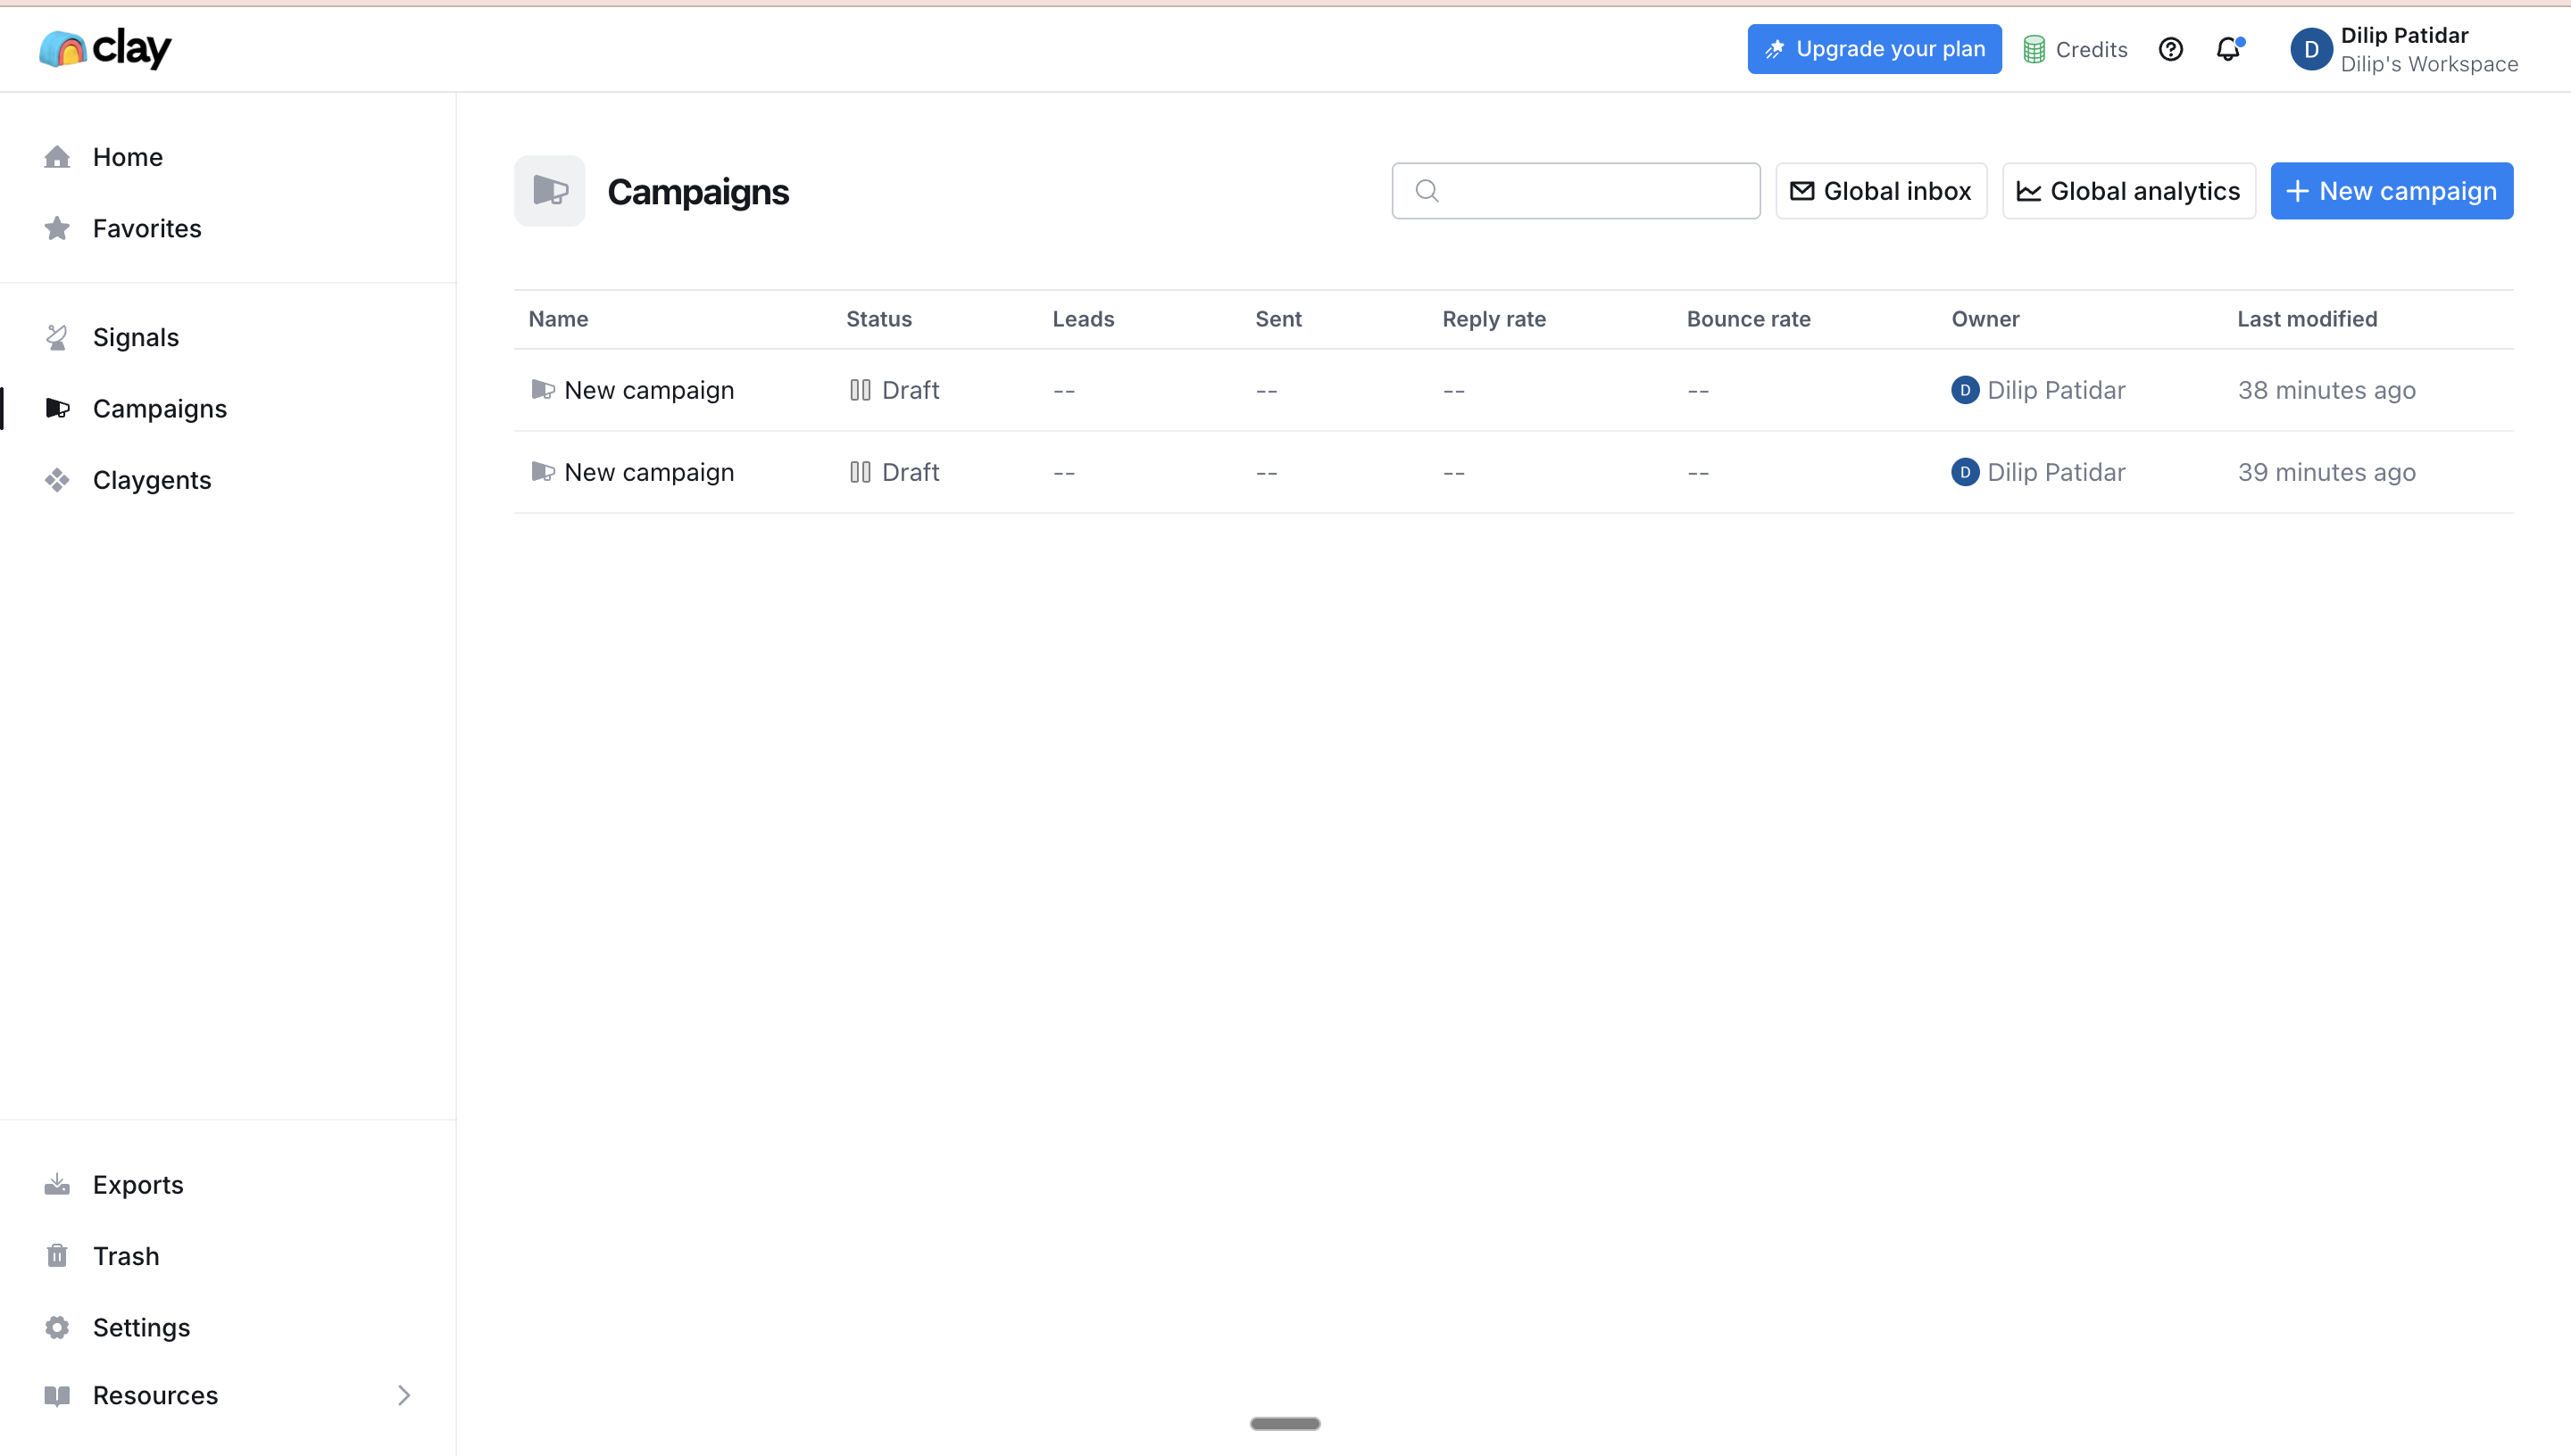Open the campaign modified 38 minutes ago
Image resolution: width=2571 pixels, height=1456 pixels.
[x=648, y=390]
